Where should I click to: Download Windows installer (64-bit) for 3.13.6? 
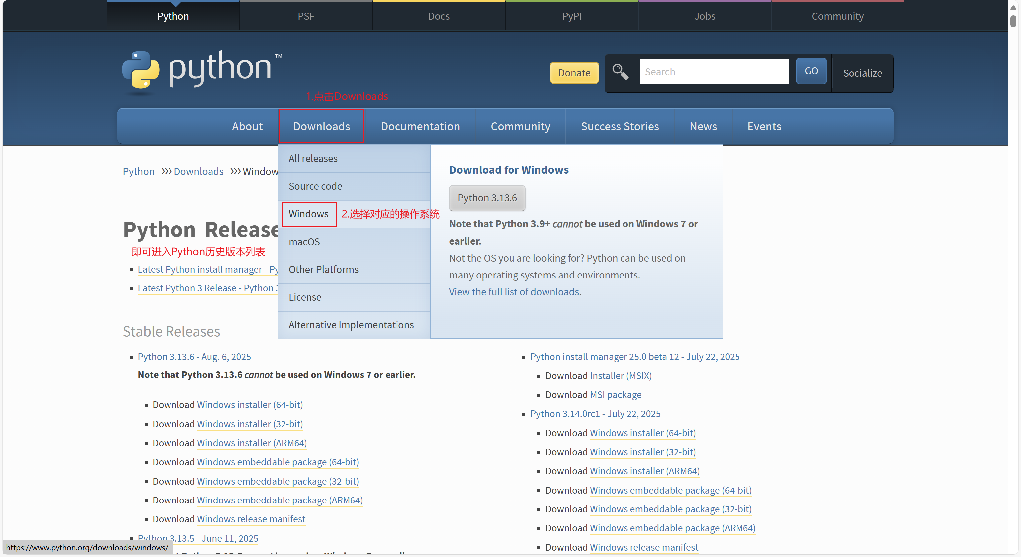(x=250, y=404)
